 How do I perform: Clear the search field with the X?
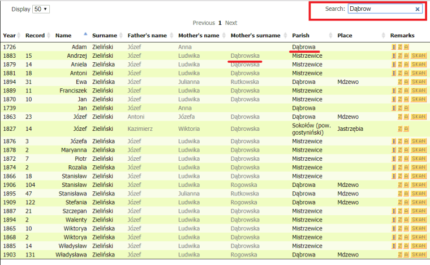click(418, 9)
